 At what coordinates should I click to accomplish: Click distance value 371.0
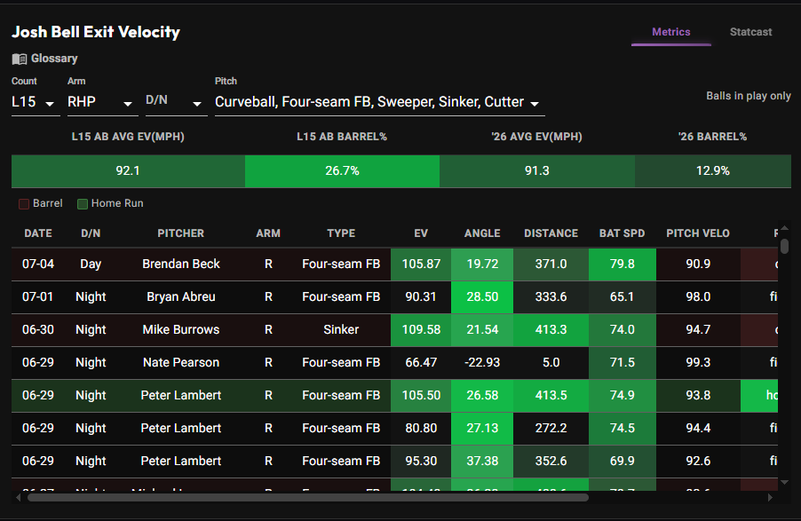[551, 264]
